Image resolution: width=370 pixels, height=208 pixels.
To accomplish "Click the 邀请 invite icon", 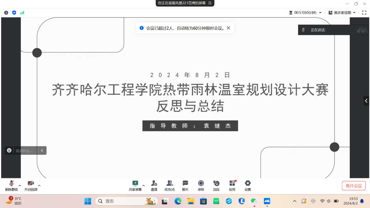I will [154, 185].
